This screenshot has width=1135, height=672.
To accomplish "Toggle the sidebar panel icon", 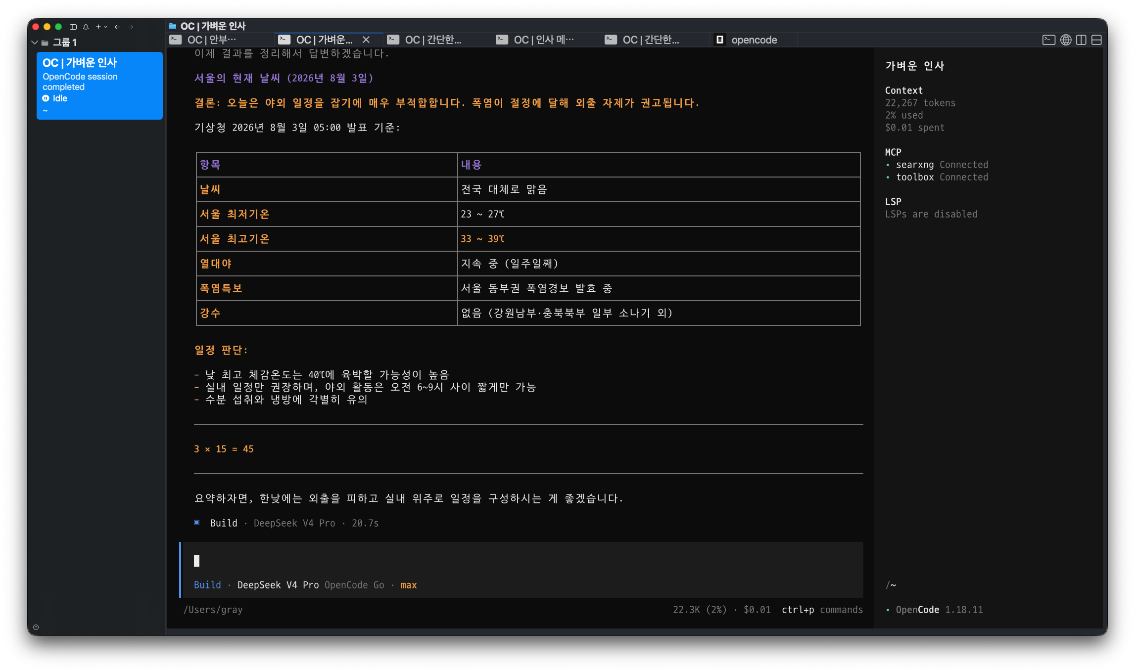I will click(73, 27).
